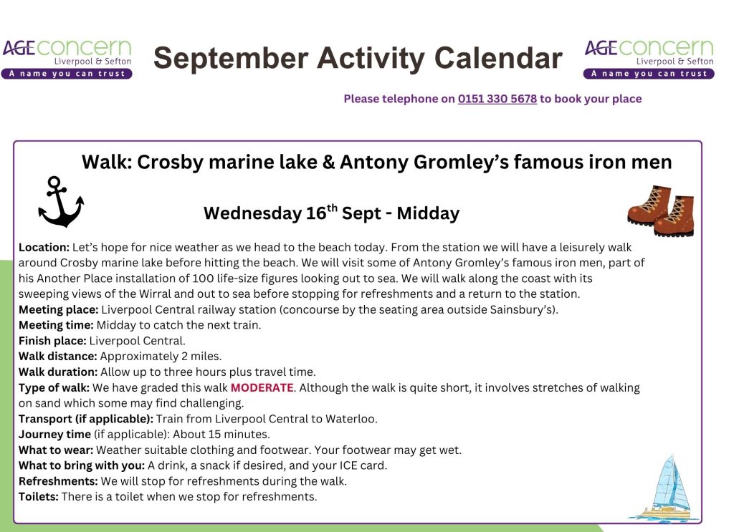The image size is (734, 532).
Task: Click the 'Refreshments:' label
Action: [x=59, y=481]
